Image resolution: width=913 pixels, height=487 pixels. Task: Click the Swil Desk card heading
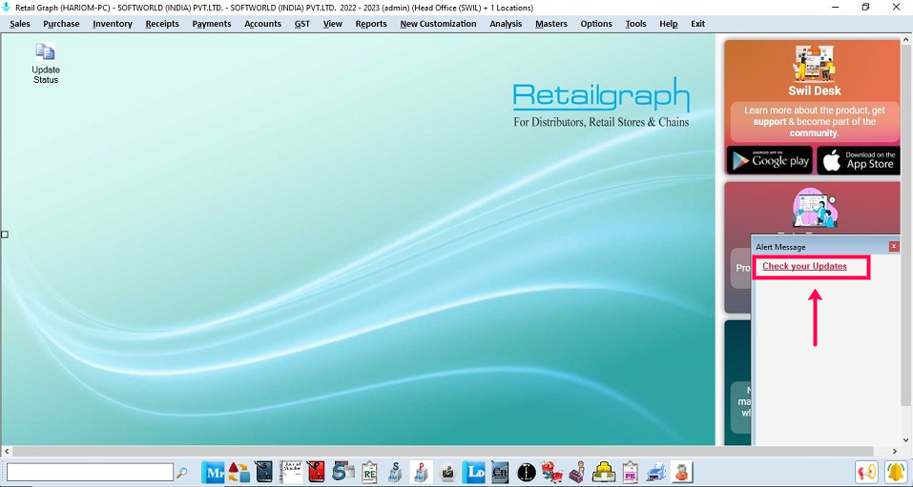coord(815,91)
